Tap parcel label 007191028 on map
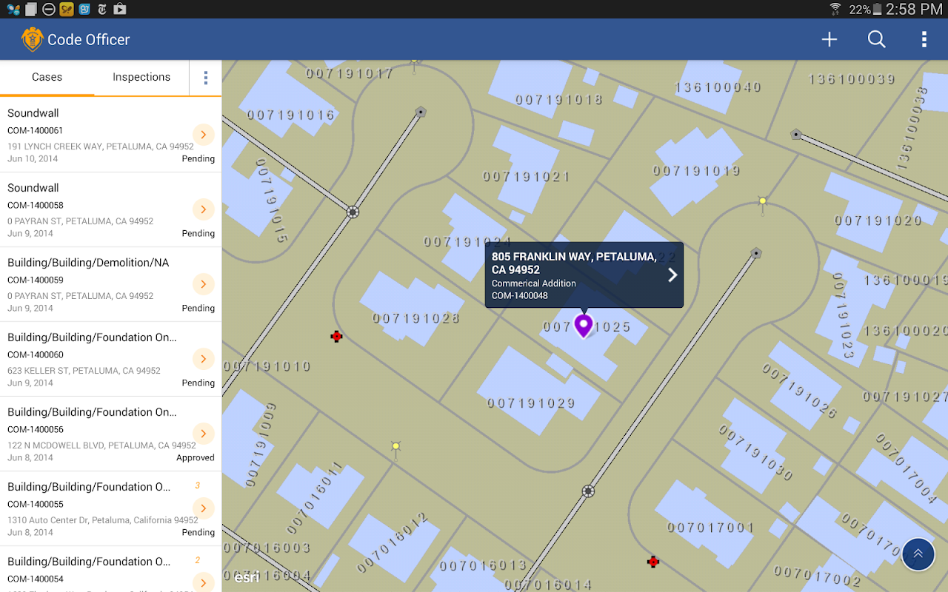 pyautogui.click(x=415, y=318)
